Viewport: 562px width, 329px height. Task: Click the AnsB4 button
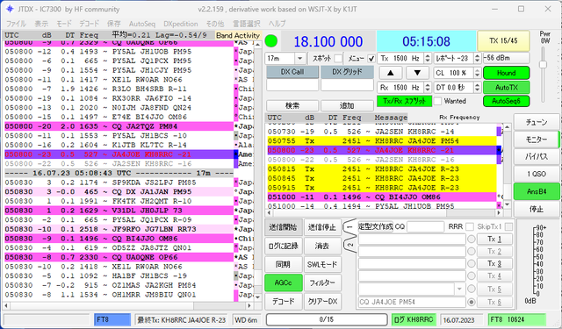click(537, 191)
